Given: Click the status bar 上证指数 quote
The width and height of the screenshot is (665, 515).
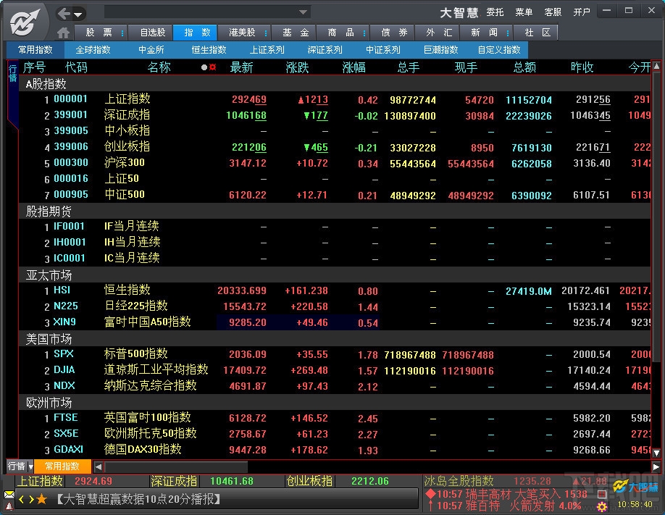Looking at the screenshot, I should pos(64,482).
